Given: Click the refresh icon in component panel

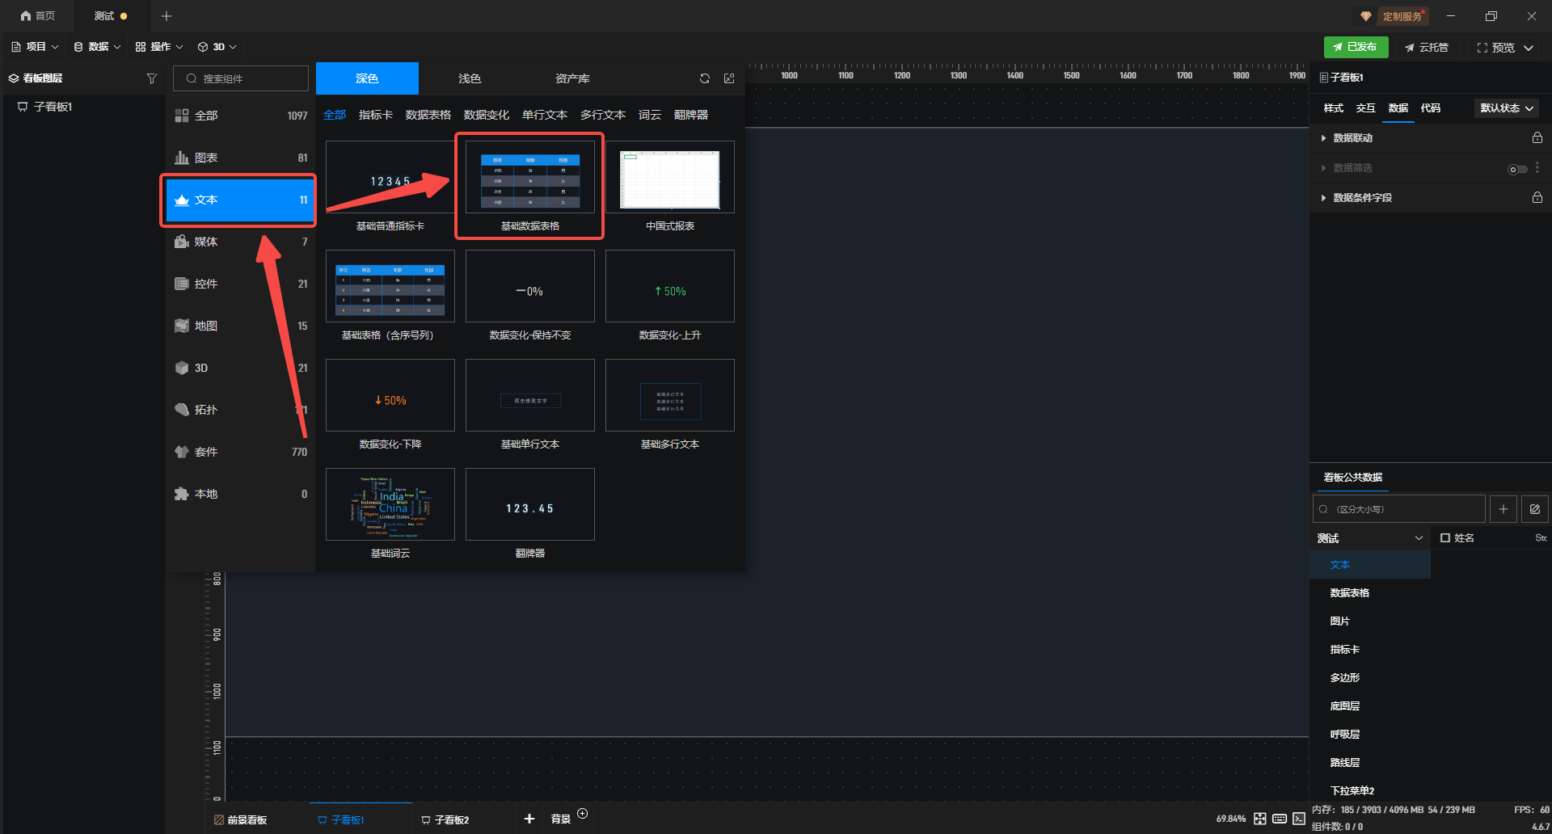Looking at the screenshot, I should (x=705, y=78).
